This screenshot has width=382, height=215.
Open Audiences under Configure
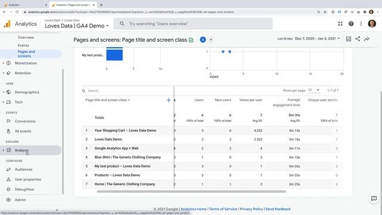pyautogui.click(x=23, y=170)
